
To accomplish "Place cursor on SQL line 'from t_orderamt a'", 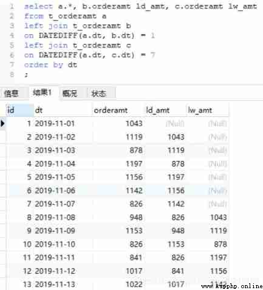I will [x=65, y=16].
